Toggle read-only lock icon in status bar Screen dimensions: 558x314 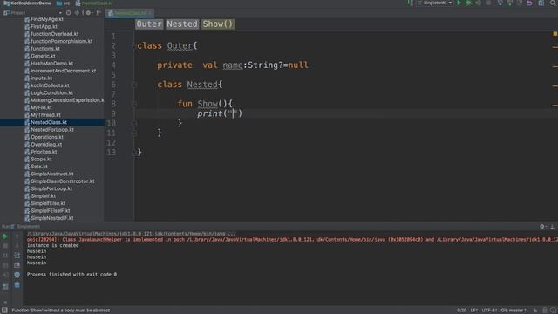pos(535,311)
